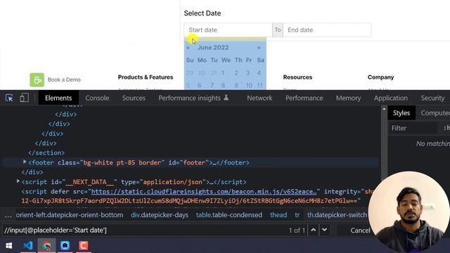Pick day 4 in the calendar

259,73
